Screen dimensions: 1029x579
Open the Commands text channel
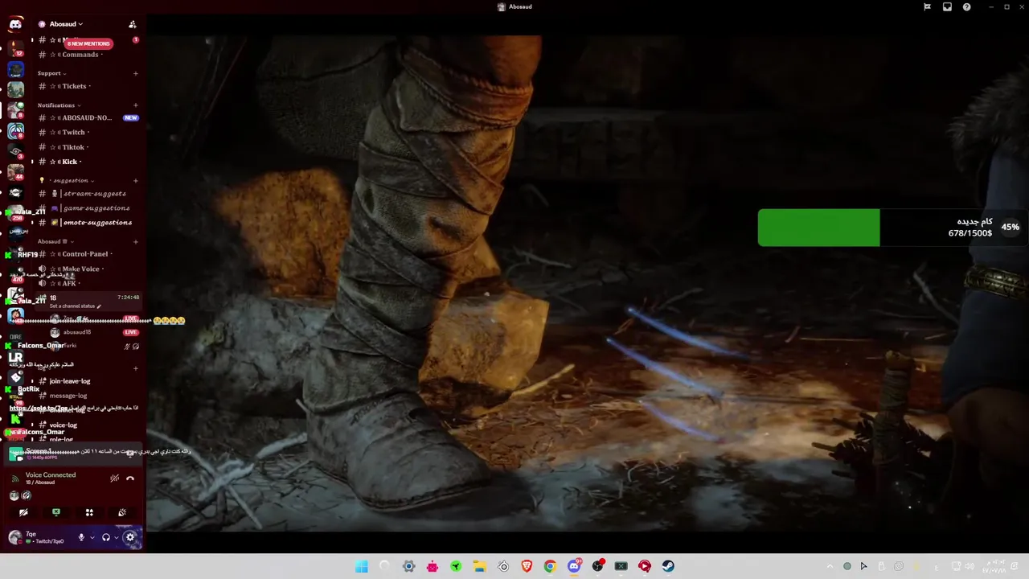coord(80,55)
